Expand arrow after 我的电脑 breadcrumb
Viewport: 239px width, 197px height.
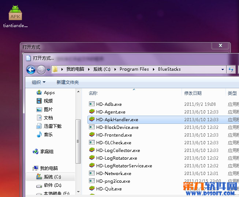click(x=89, y=69)
